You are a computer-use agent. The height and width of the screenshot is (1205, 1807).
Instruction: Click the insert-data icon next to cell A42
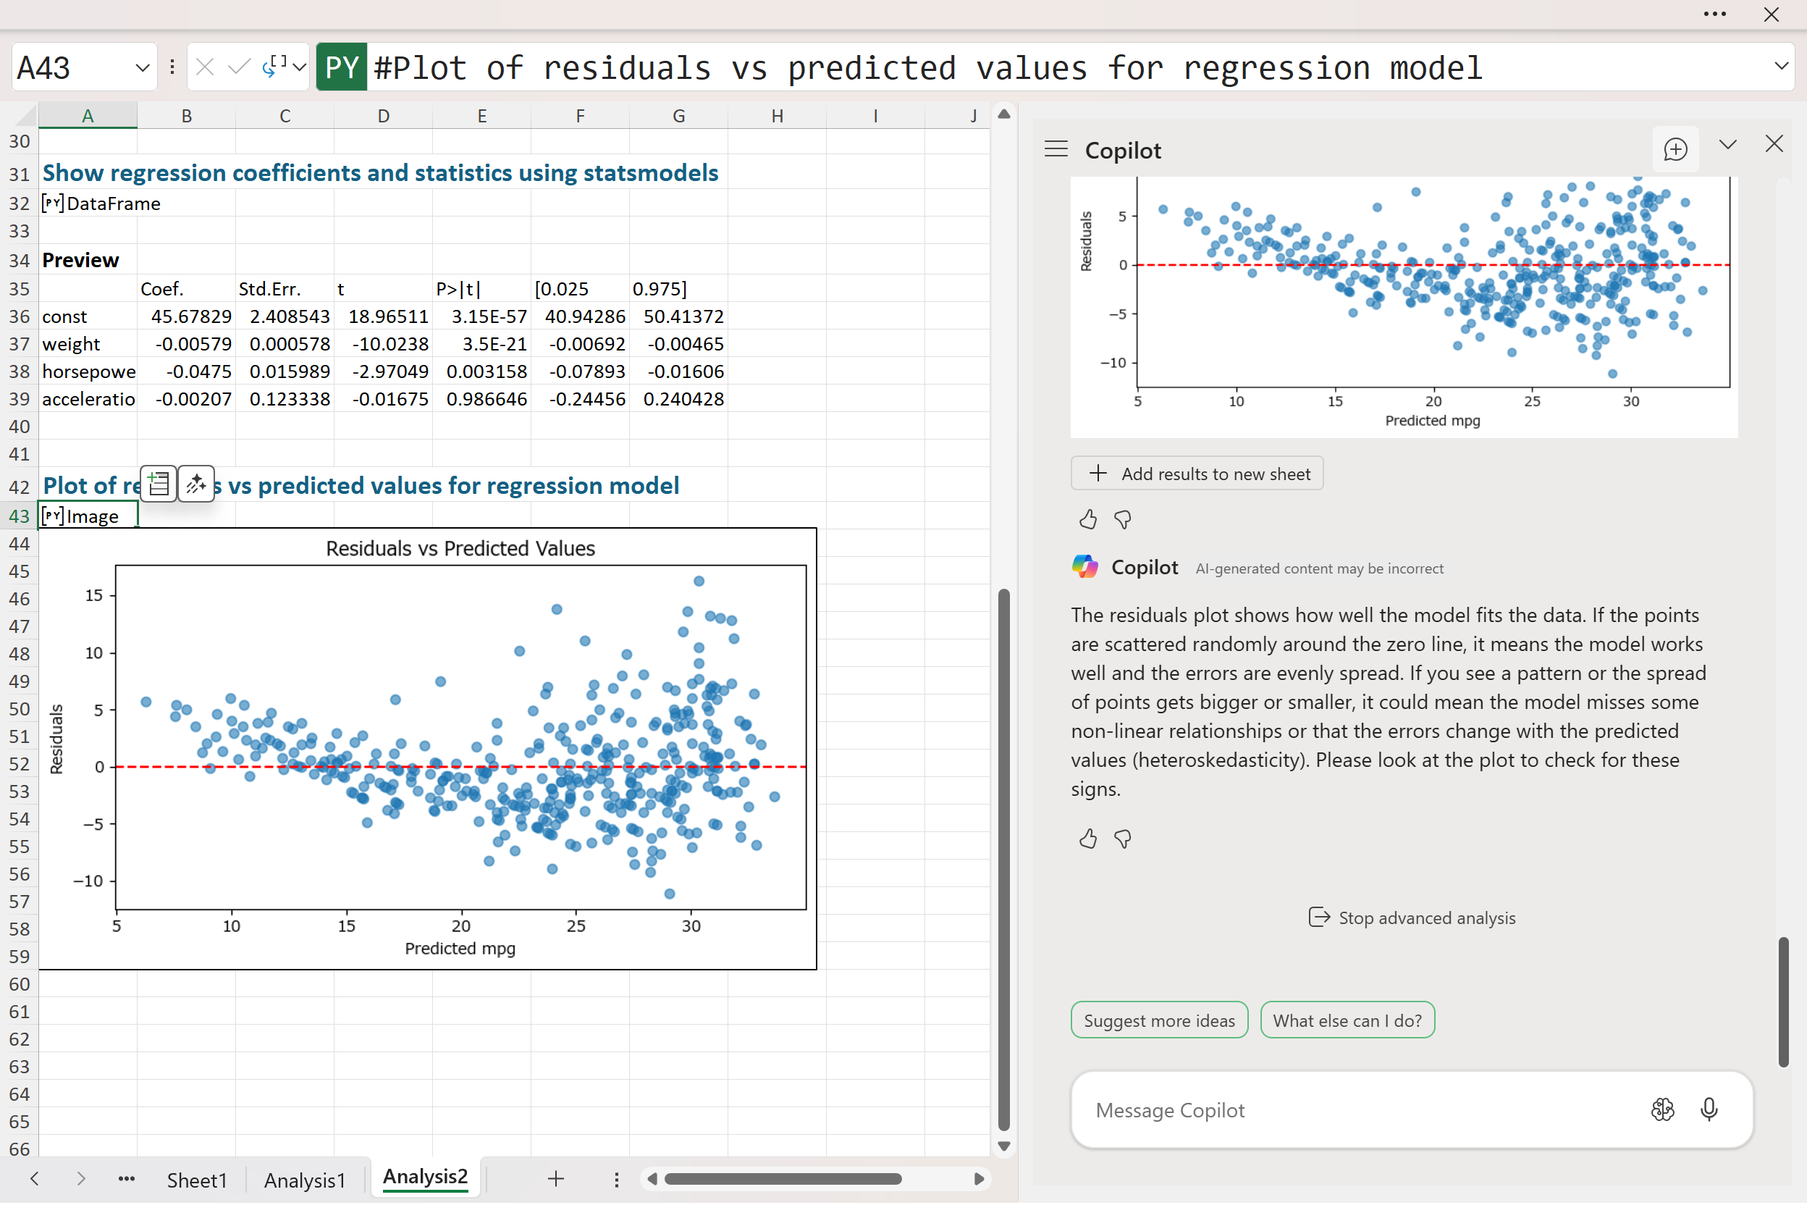(x=159, y=484)
